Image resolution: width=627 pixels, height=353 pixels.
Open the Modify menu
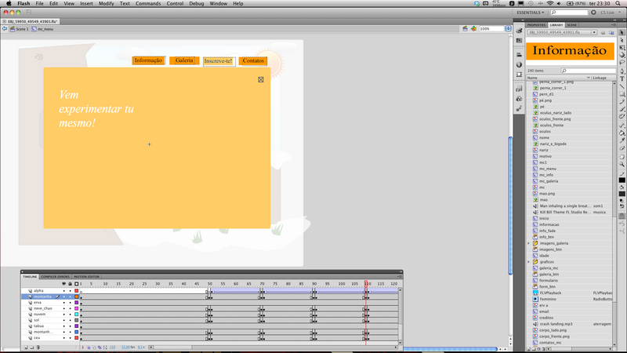pos(106,3)
